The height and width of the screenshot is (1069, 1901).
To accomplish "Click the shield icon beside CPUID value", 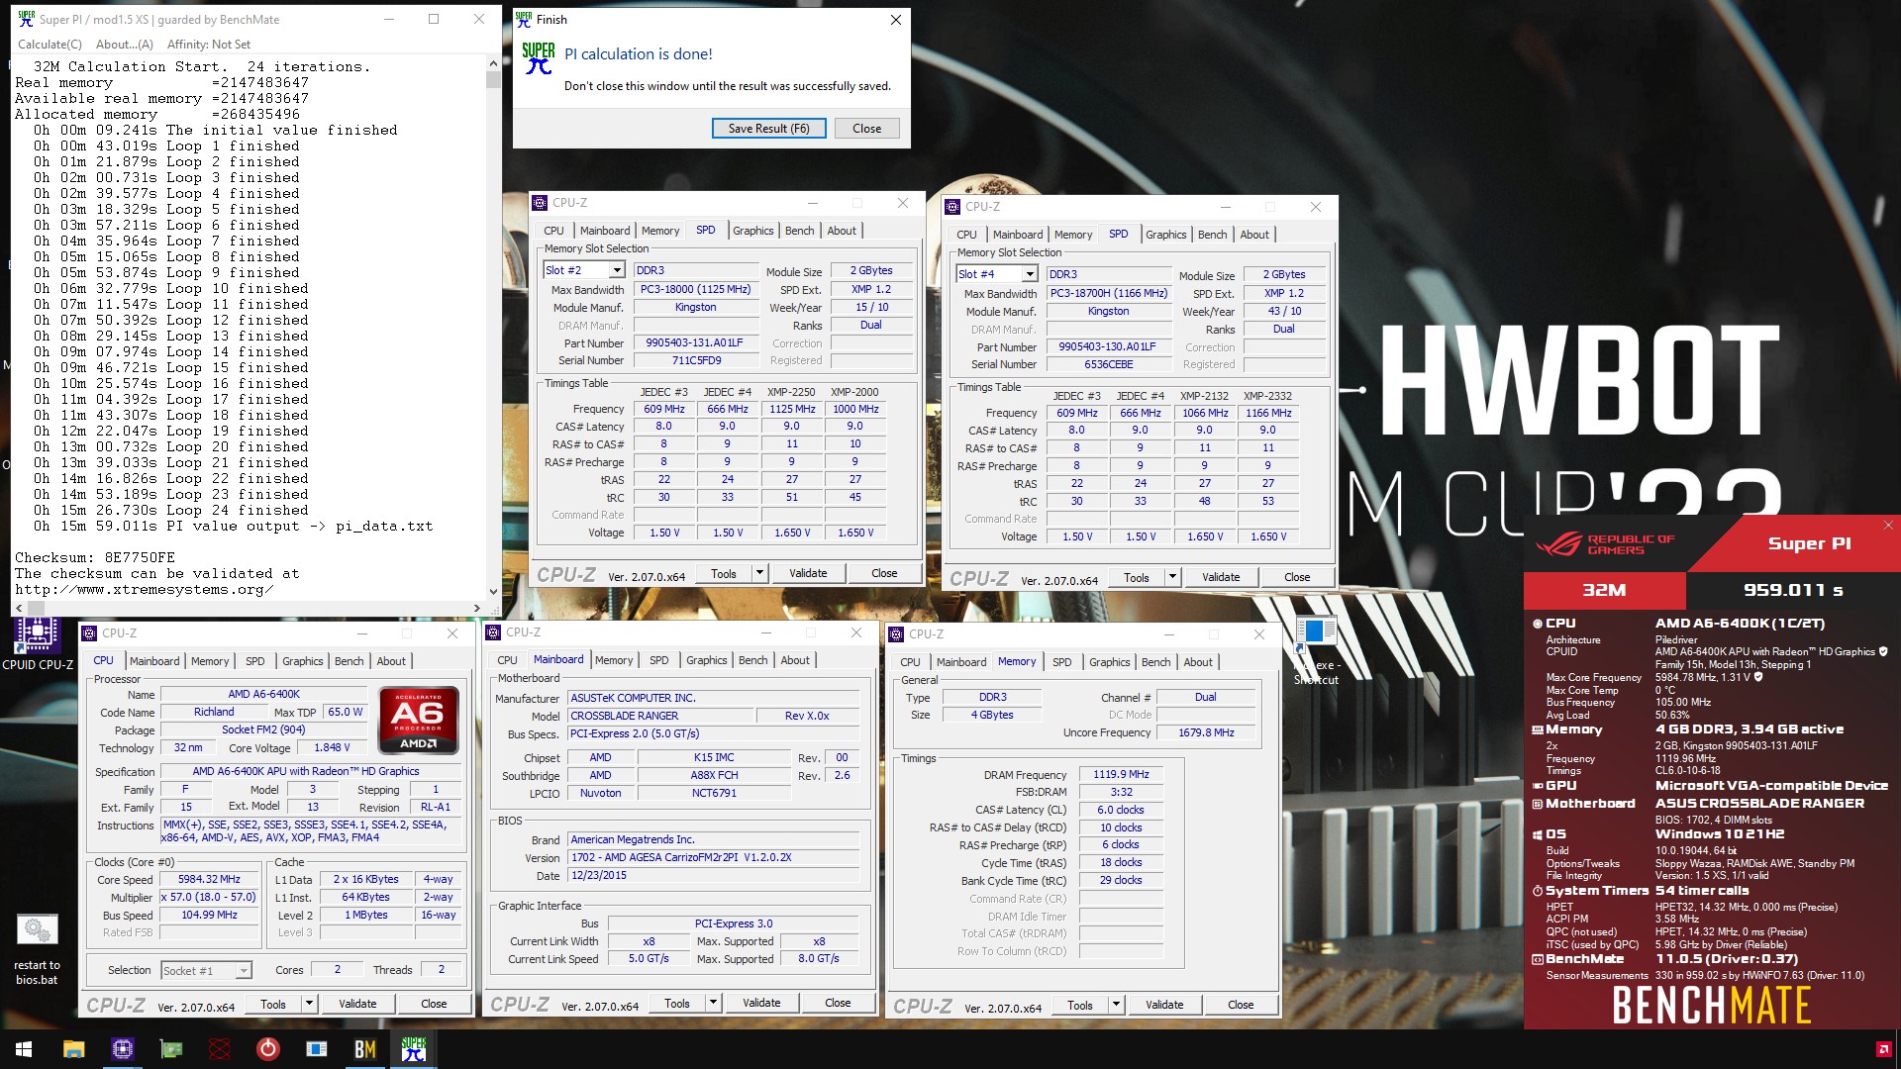I will pyautogui.click(x=1883, y=651).
